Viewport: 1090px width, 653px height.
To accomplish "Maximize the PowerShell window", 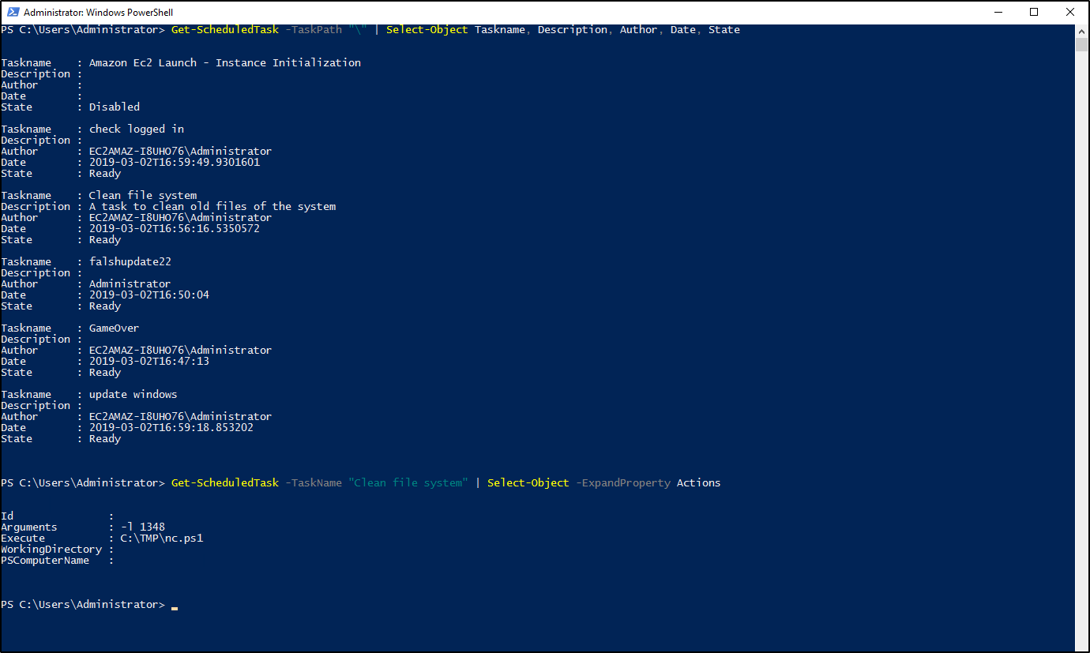I will coord(1034,12).
